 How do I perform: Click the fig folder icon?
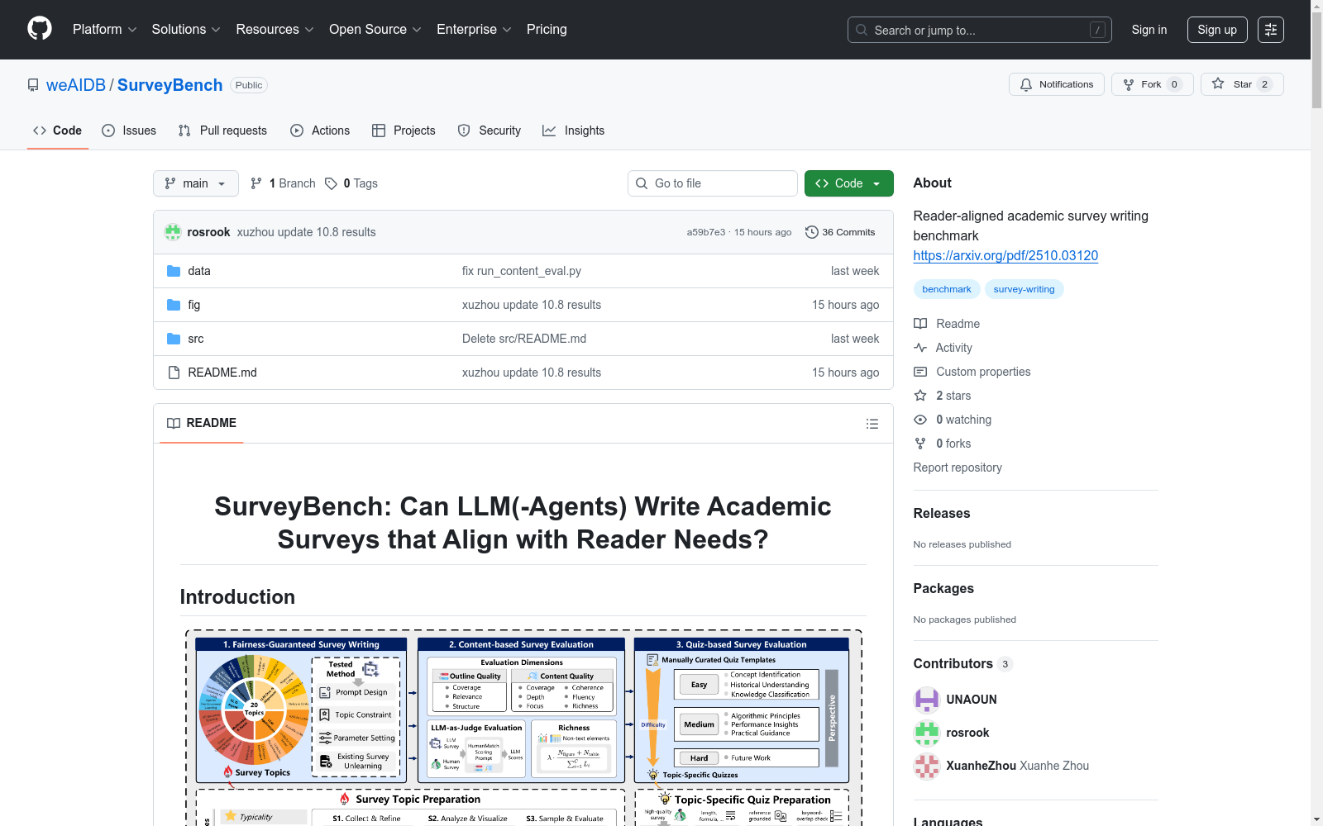[174, 305]
